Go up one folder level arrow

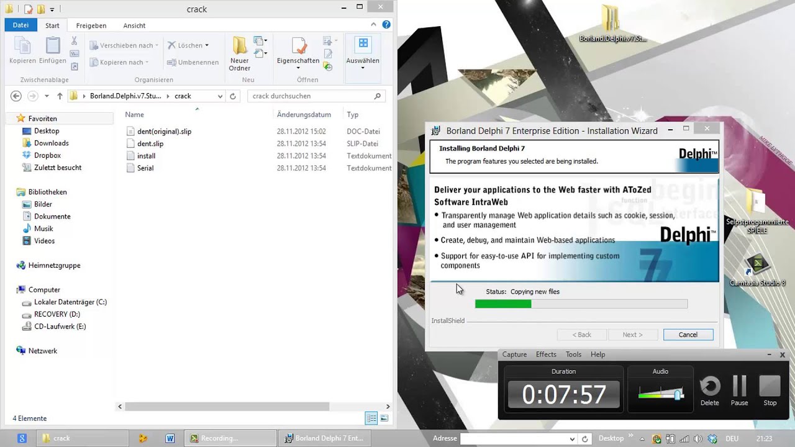60,96
